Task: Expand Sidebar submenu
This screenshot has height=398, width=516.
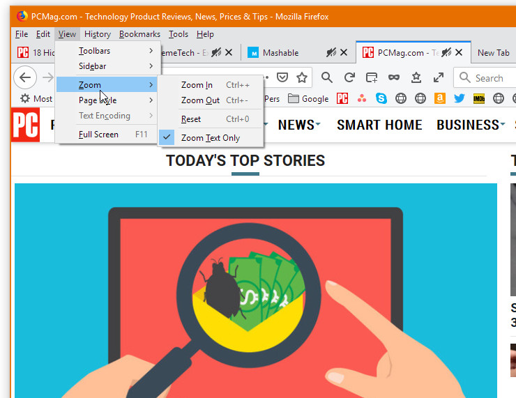Action: click(109, 66)
